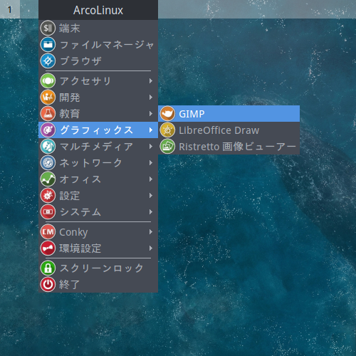The image size is (356, 356).
Task: Open the システム menu entry
Action: pyautogui.click(x=98, y=212)
